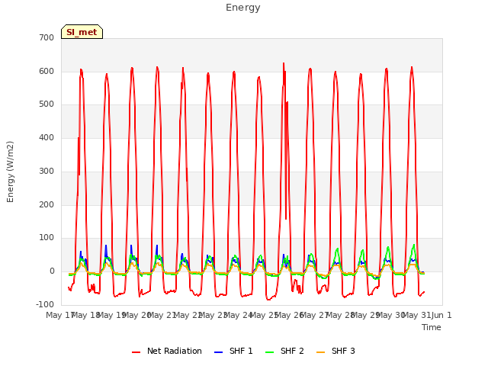488x366 pixels.
Task: Click the 600 y-axis tick value
Action: 47,71
